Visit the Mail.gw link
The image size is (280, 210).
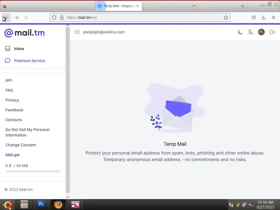point(13,155)
